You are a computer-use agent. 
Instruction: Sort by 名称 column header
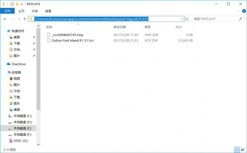(49, 27)
